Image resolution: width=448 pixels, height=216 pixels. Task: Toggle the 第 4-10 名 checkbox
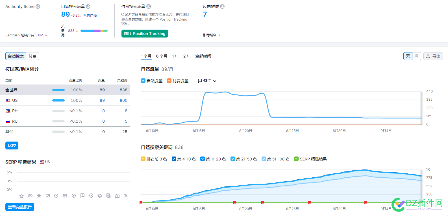coord(174,159)
